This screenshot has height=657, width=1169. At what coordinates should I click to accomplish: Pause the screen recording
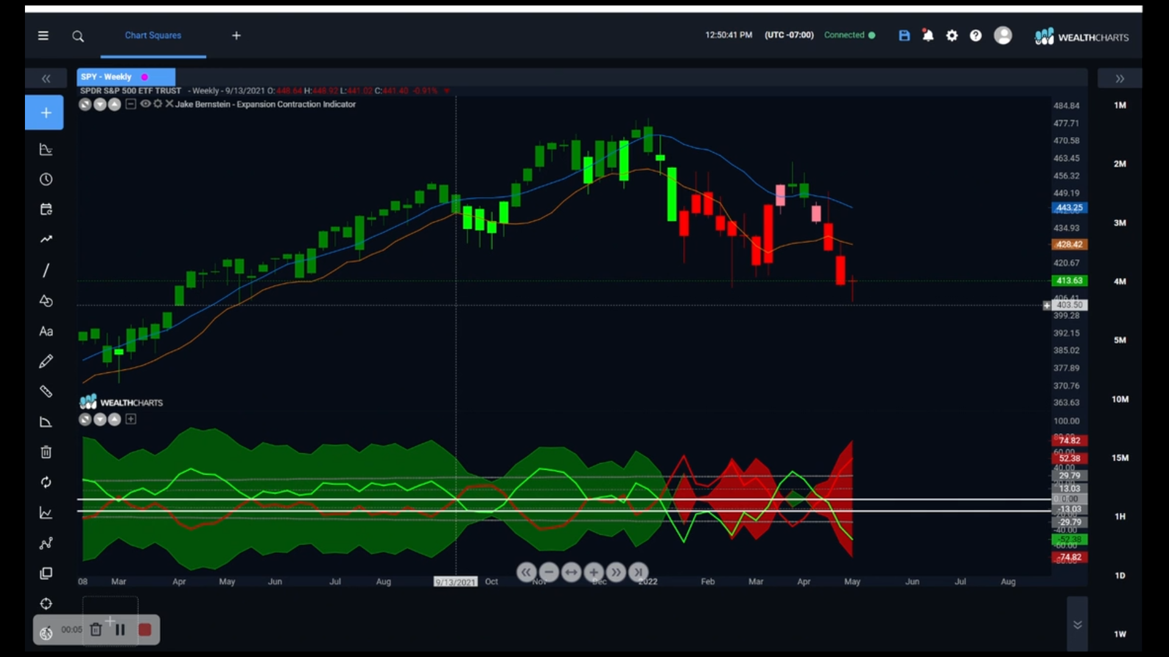click(x=120, y=630)
